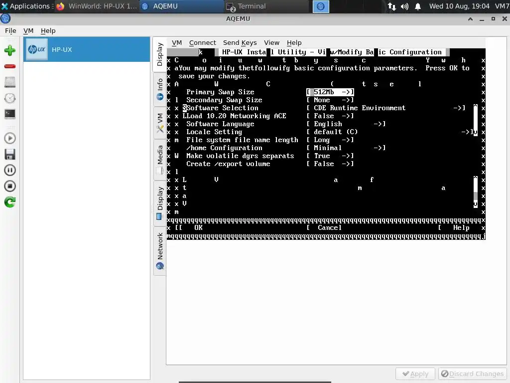The width and height of the screenshot is (510, 383).
Task: Switch to the lower Display tab
Action: tap(159, 203)
